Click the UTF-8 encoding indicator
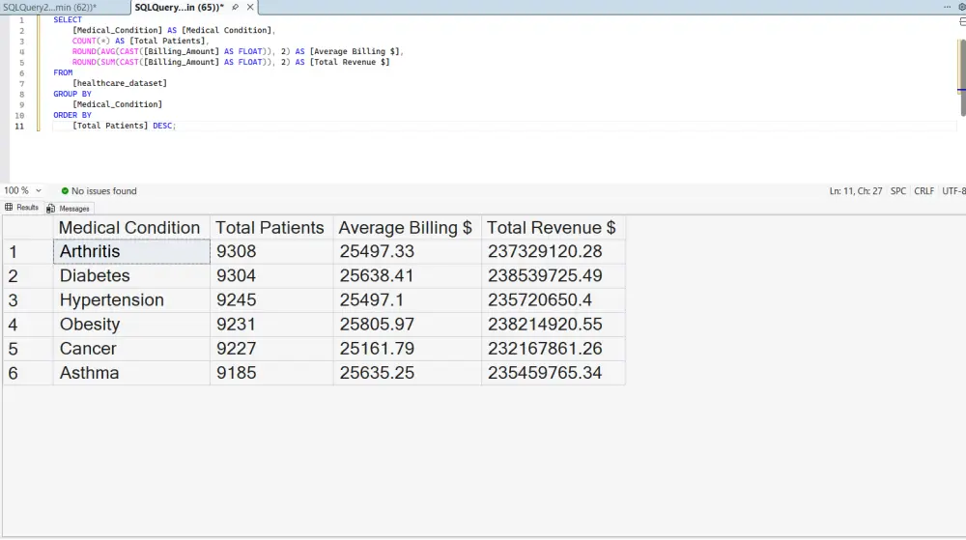 coord(953,191)
